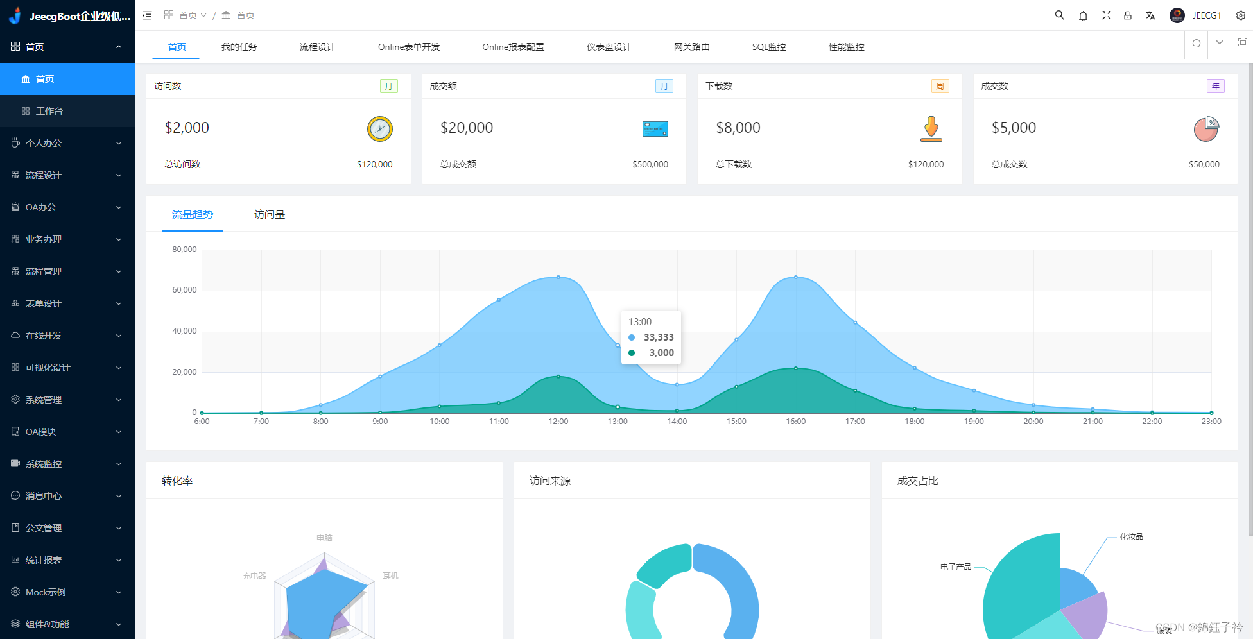Toggle fullscreen mode icon
Viewport: 1253px width, 639px height.
point(1107,15)
